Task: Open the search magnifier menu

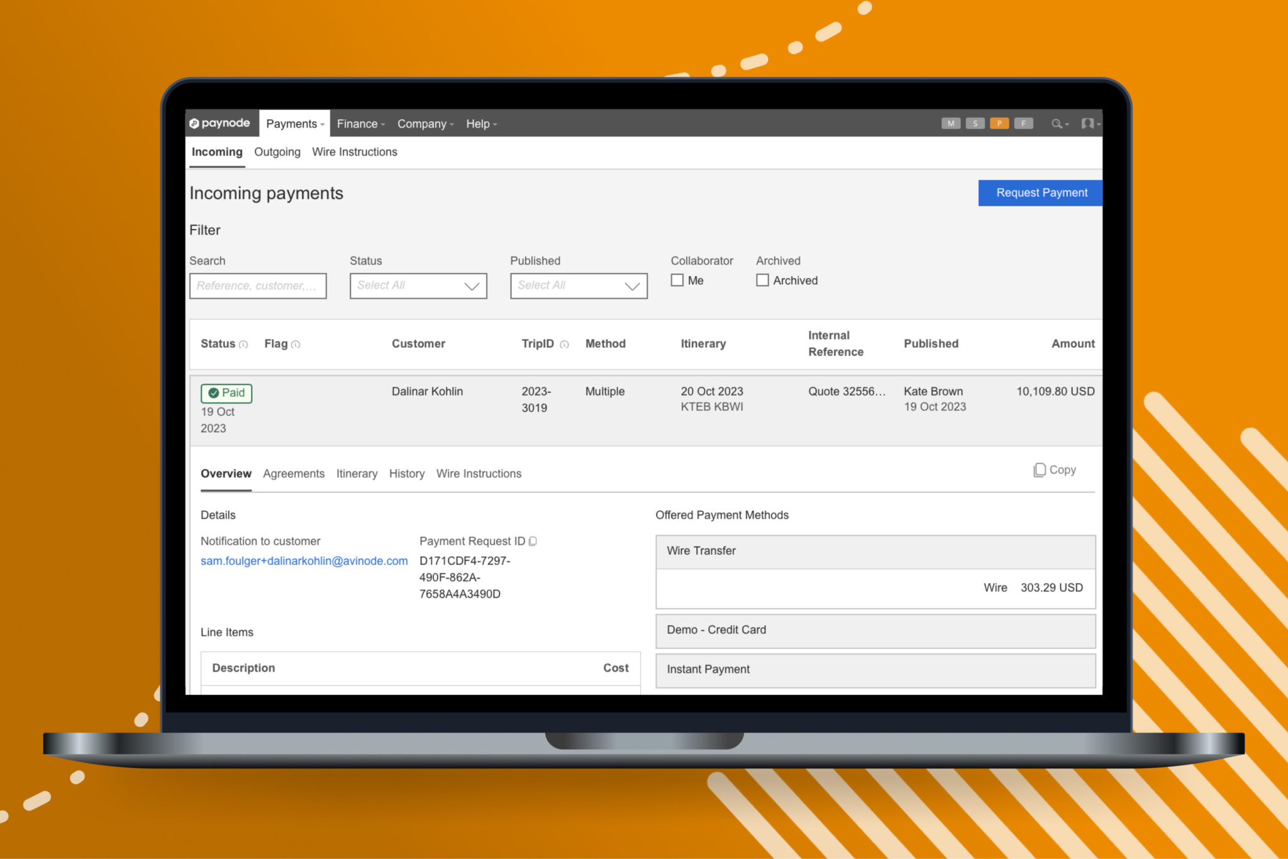Action: point(1060,124)
